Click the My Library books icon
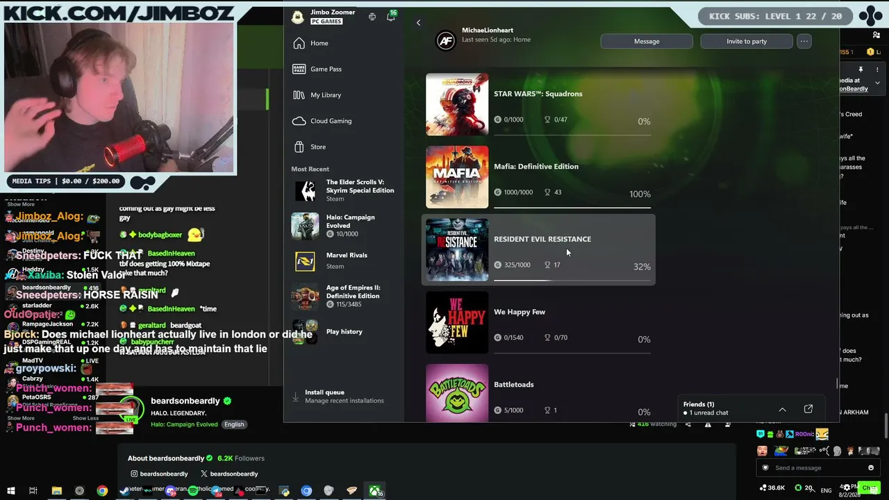889x500 pixels. [299, 95]
